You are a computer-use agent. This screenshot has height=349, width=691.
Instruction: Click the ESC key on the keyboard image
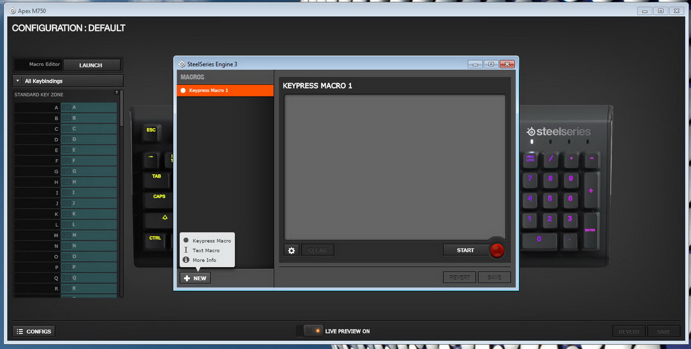tap(152, 132)
